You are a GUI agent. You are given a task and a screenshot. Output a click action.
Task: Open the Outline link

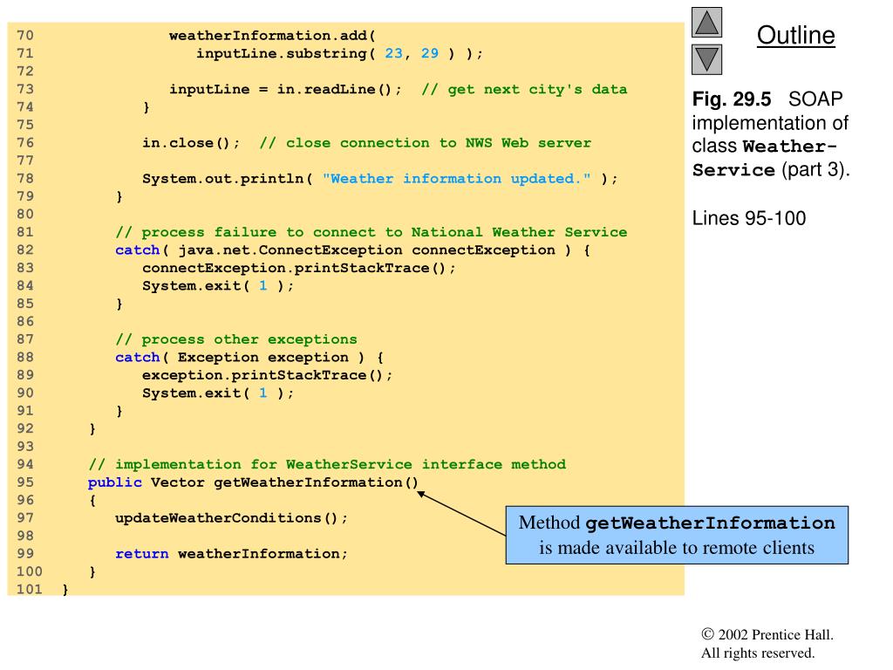(795, 35)
